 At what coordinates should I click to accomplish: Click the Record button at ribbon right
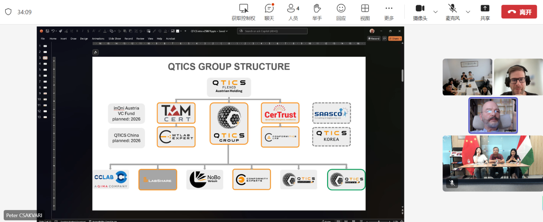tap(374, 39)
